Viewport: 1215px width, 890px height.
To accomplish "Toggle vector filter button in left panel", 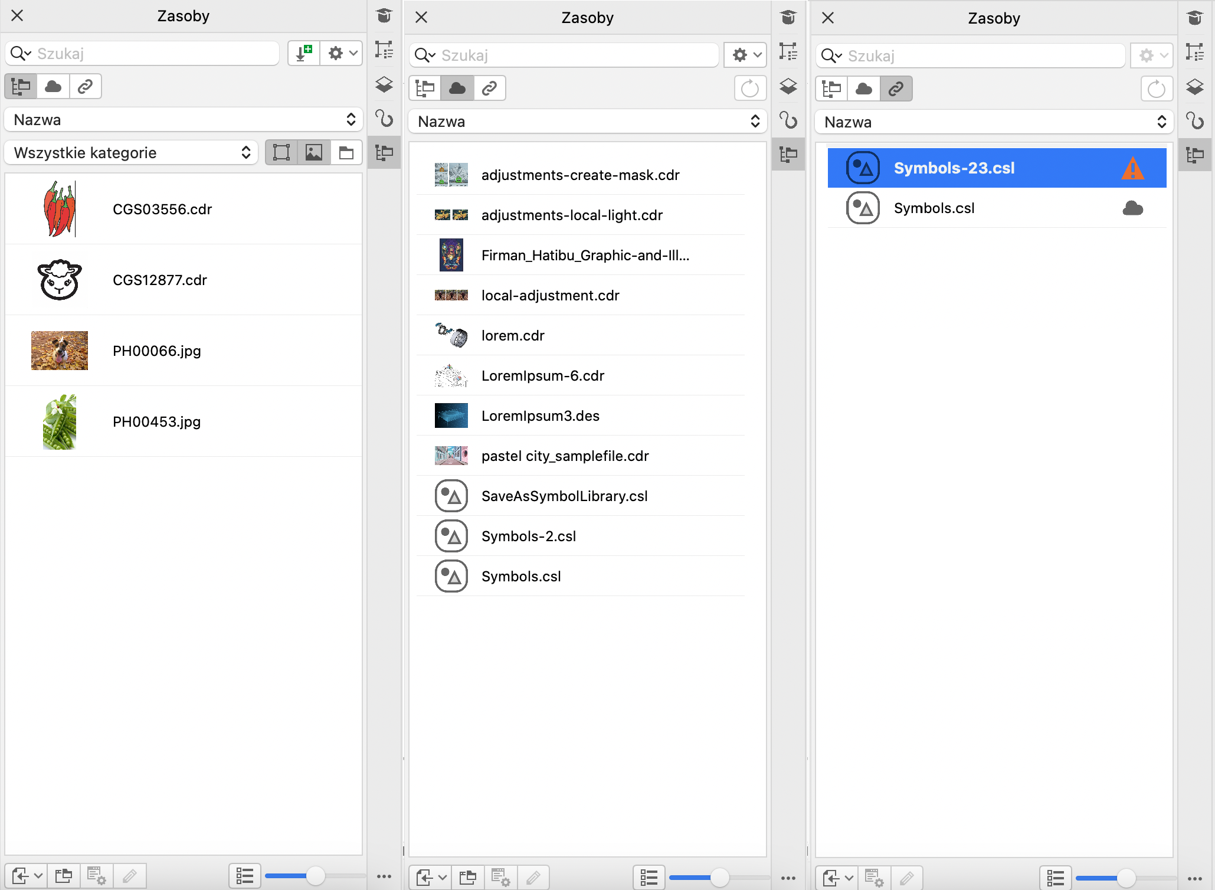I will [281, 153].
